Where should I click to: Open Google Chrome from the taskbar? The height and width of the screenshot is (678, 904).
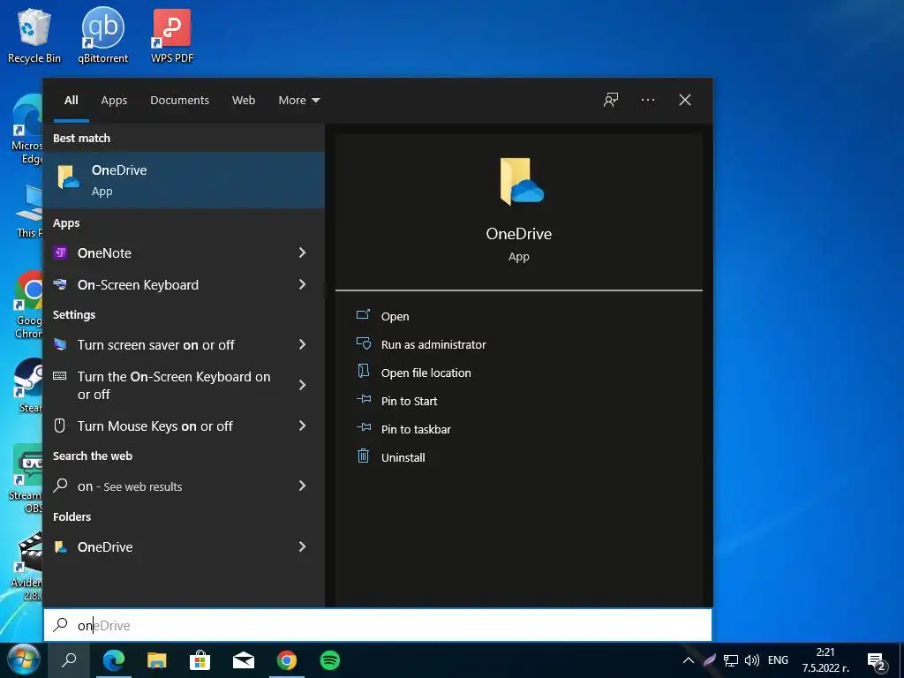point(287,660)
